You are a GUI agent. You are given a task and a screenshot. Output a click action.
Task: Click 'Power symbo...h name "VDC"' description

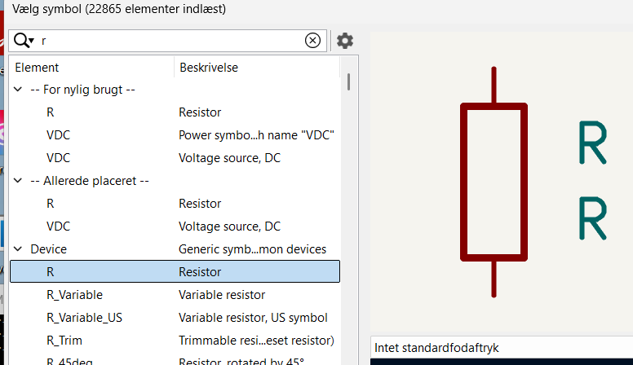click(x=256, y=134)
